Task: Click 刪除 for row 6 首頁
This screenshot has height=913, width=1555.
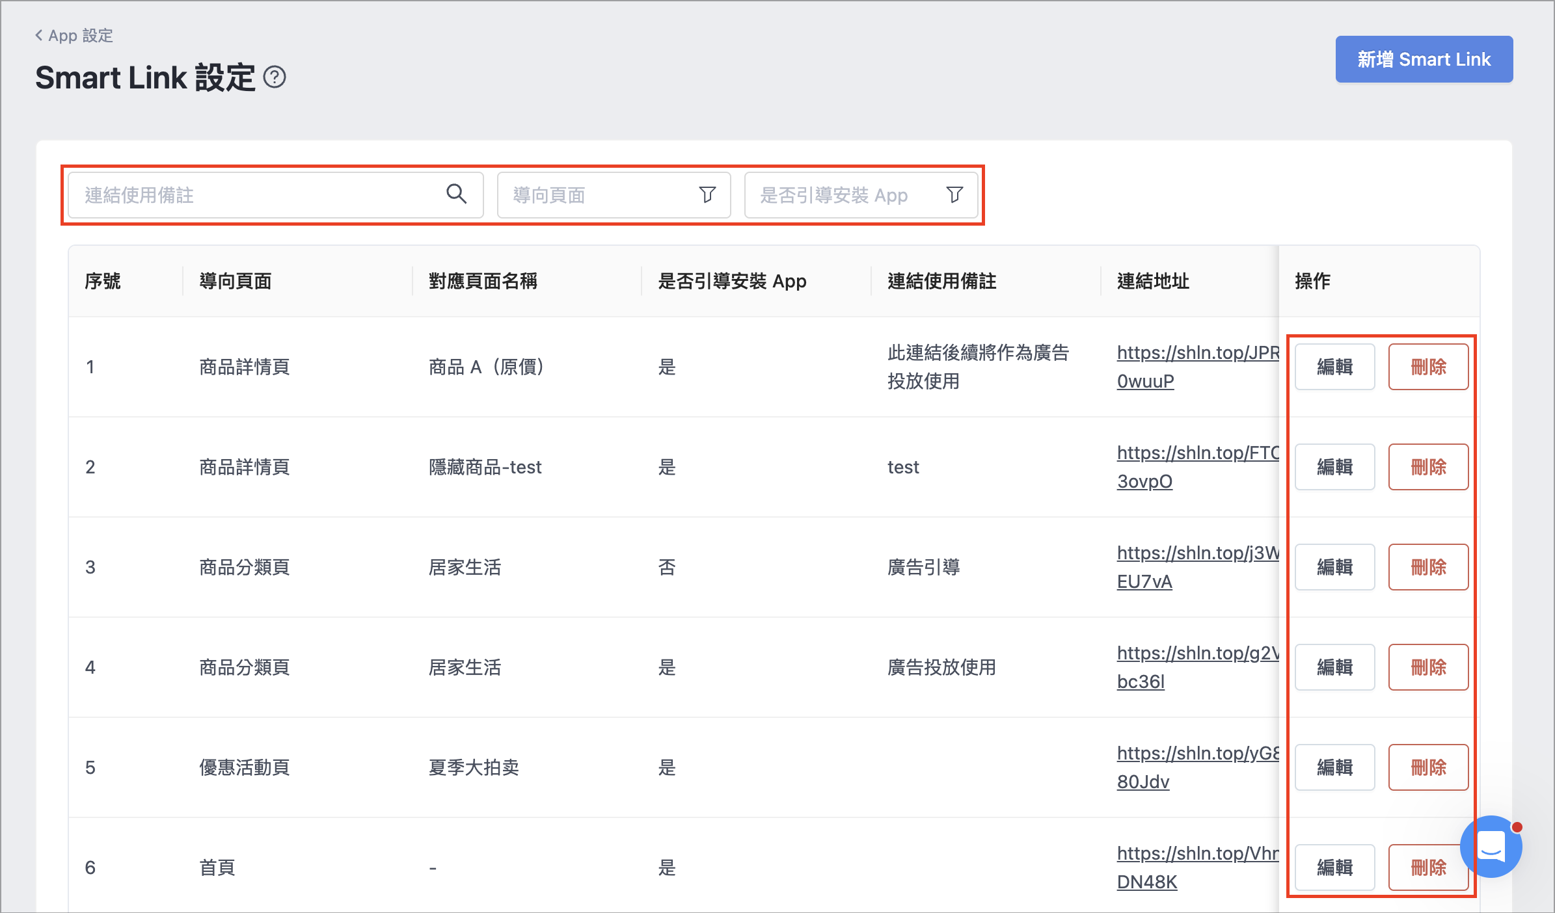Action: click(1428, 867)
